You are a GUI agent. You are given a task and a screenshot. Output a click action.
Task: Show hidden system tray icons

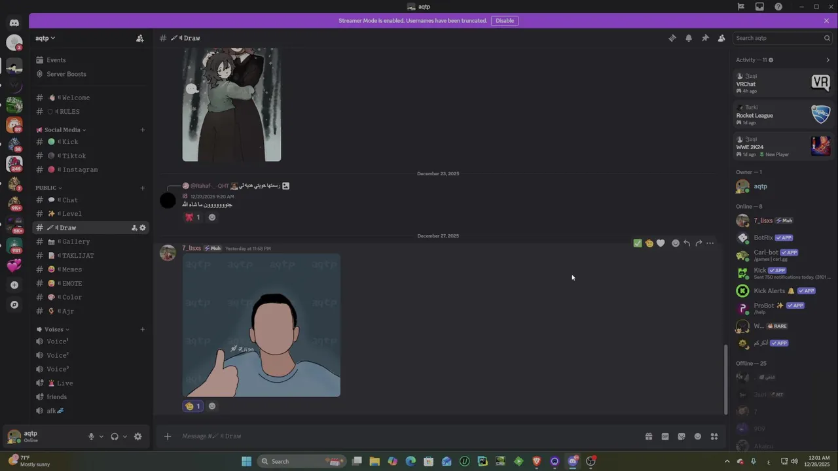(727, 461)
